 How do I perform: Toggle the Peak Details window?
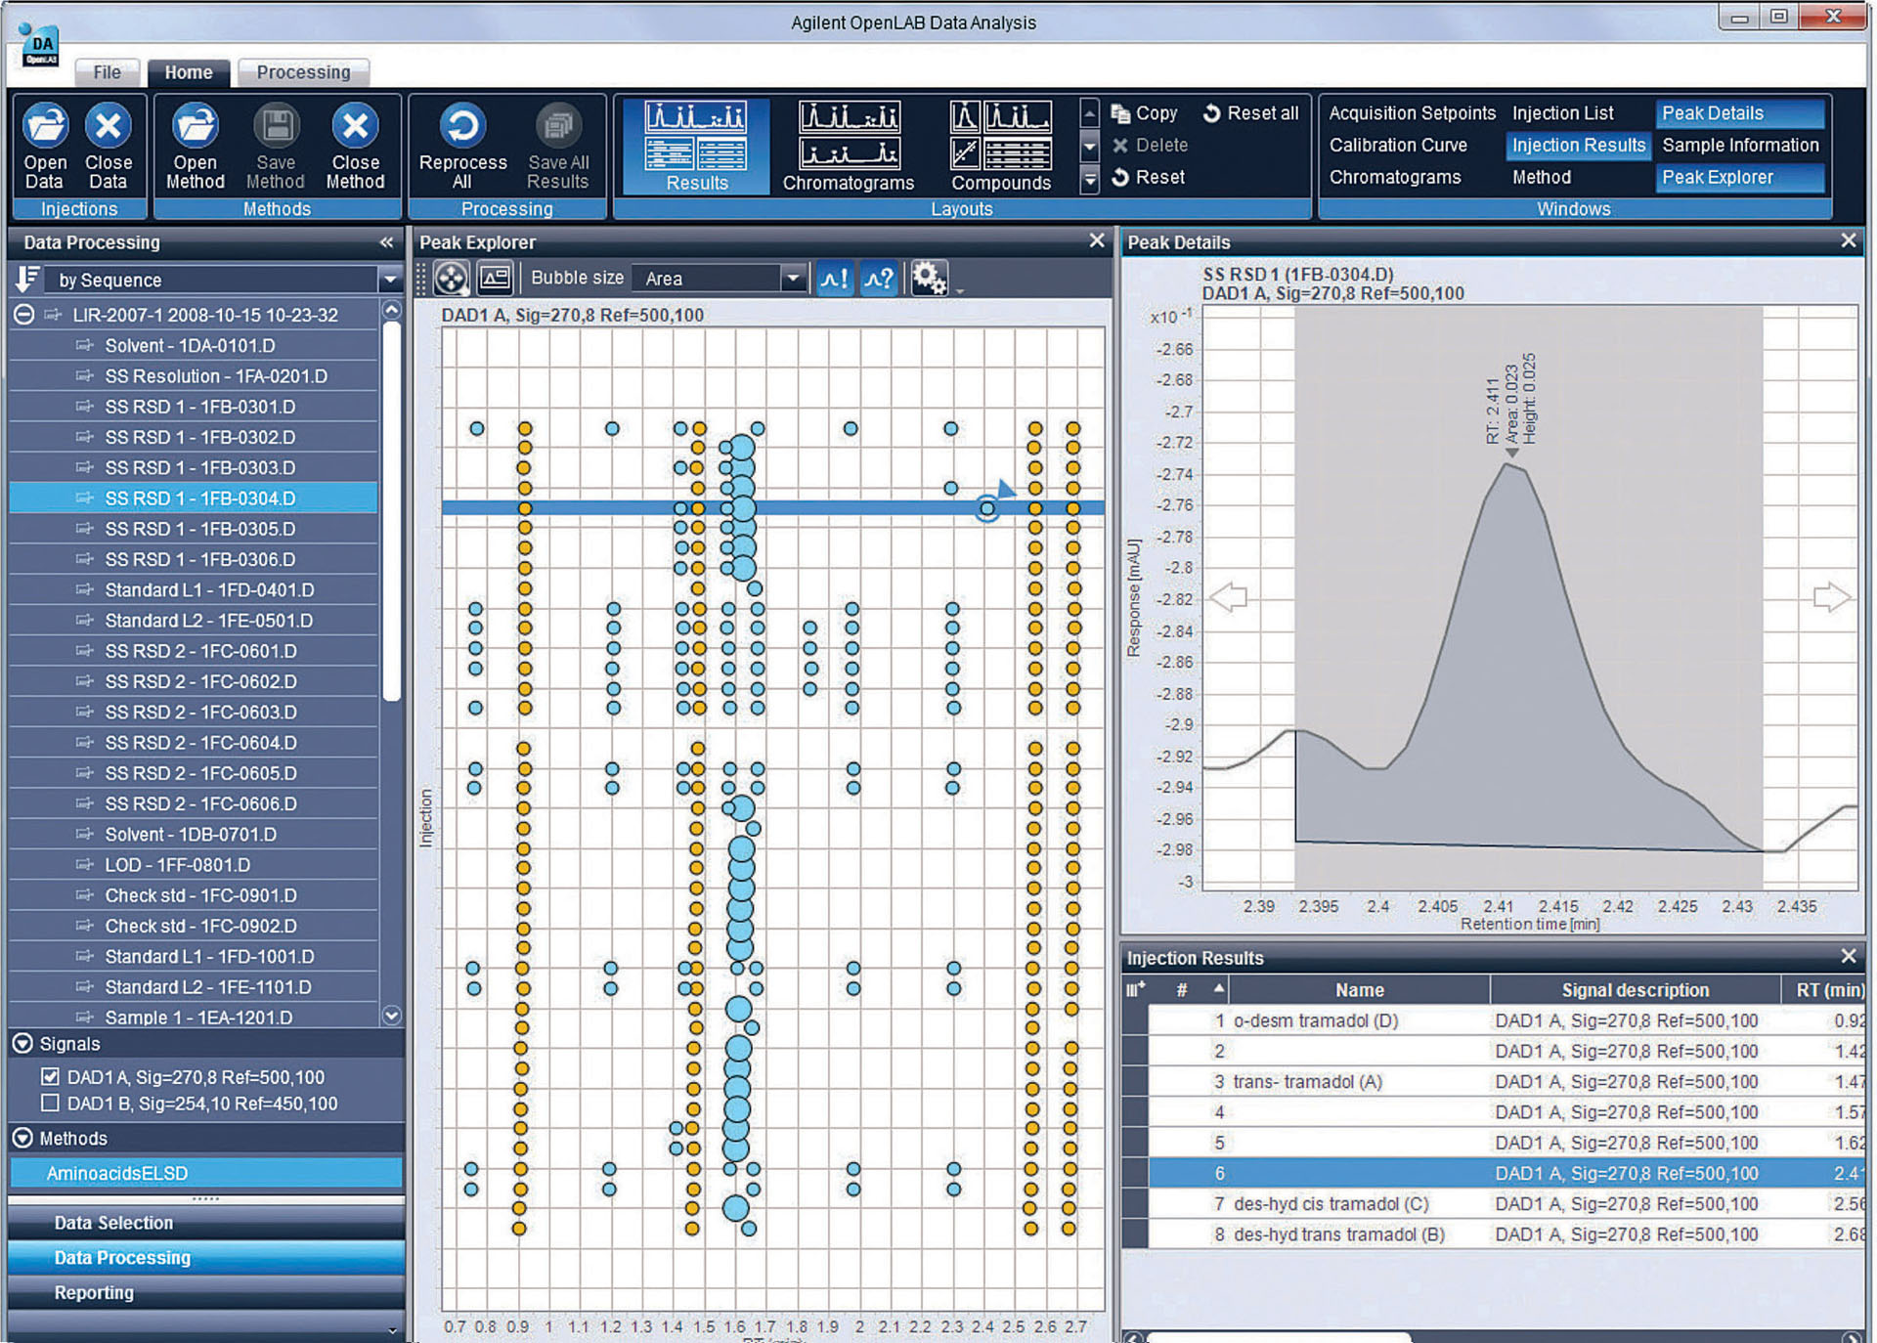click(1739, 113)
